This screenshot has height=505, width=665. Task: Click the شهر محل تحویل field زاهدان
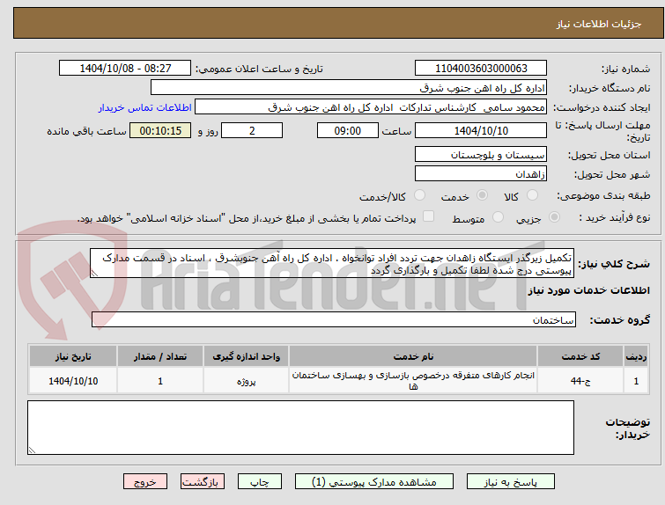pyautogui.click(x=481, y=173)
